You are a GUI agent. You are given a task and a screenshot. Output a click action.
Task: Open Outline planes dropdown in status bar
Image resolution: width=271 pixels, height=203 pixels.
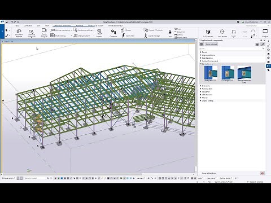226,178
